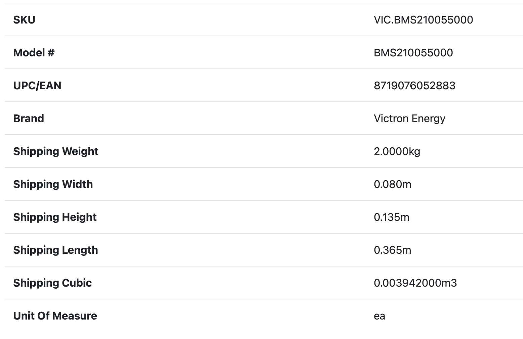Click the Victron Energy brand value
The width and height of the screenshot is (523, 339).
point(409,118)
